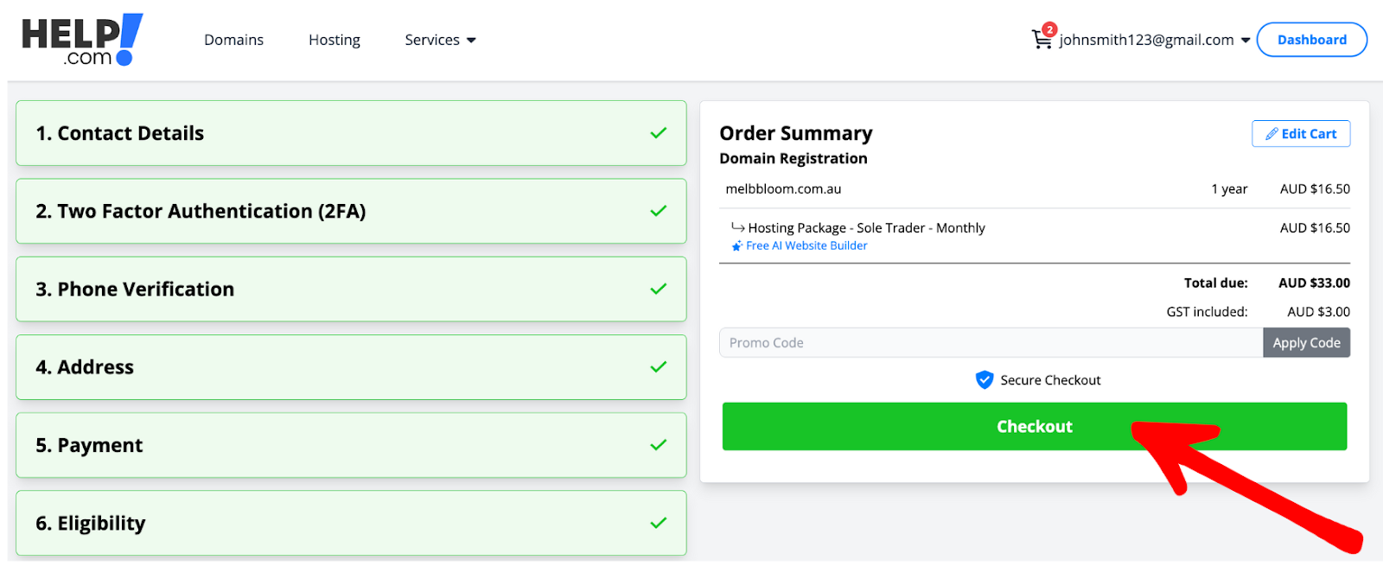The width and height of the screenshot is (1383, 566).
Task: Click the Edit Cart button
Action: click(x=1300, y=134)
